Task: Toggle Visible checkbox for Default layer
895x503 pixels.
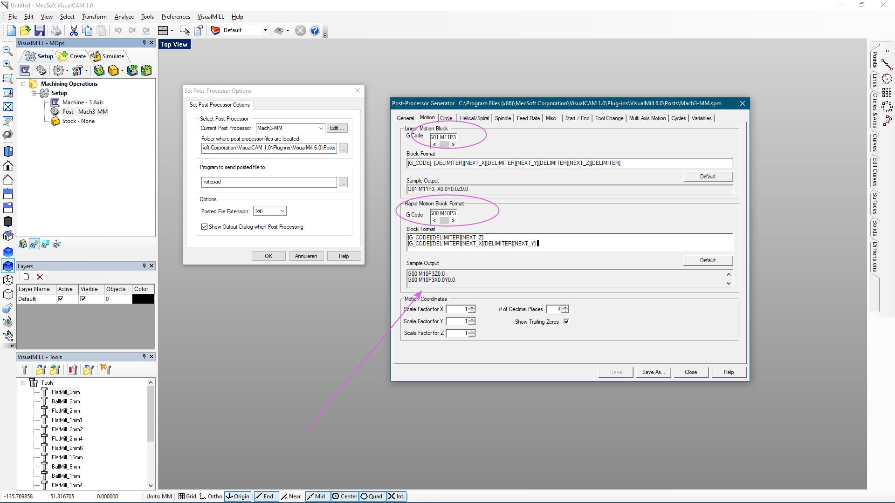Action: coord(83,299)
